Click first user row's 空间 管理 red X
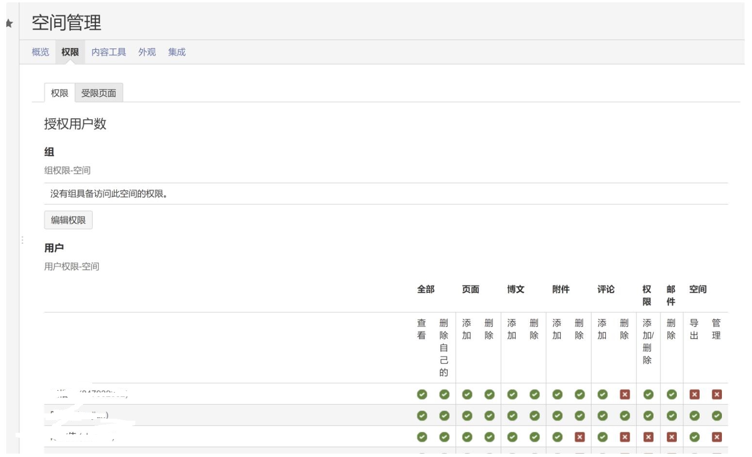Viewport: 752px width, 457px height. tap(717, 394)
